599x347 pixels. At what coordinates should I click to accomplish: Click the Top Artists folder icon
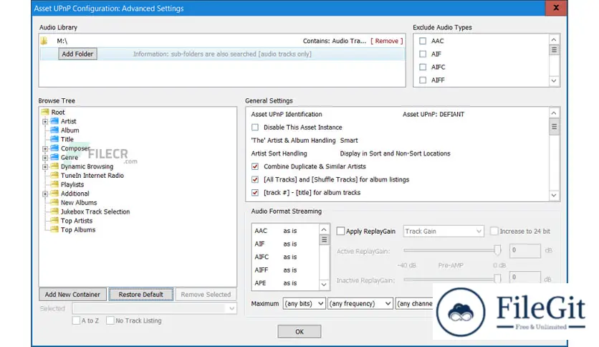[x=54, y=221]
